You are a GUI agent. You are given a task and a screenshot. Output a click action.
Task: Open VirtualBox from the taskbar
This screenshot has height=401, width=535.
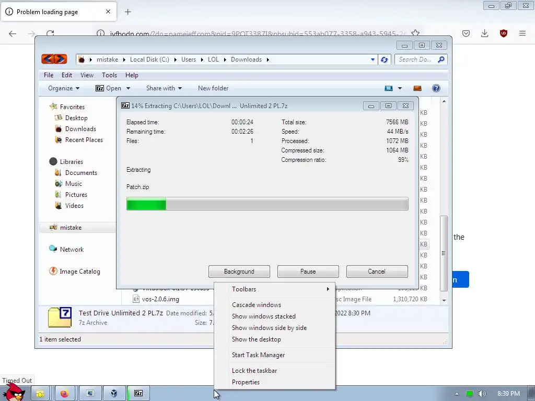[114, 394]
